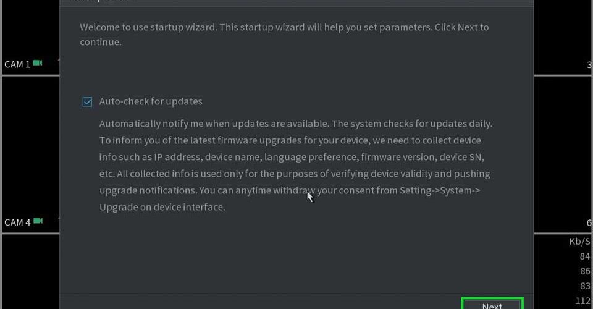Select the CAM 1 channel label
593x309 pixels.
(x=17, y=64)
